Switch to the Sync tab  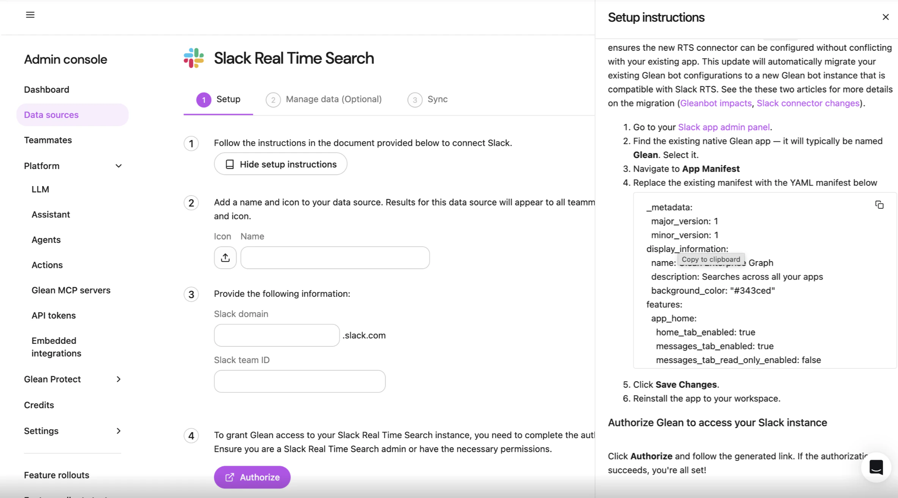coord(437,99)
